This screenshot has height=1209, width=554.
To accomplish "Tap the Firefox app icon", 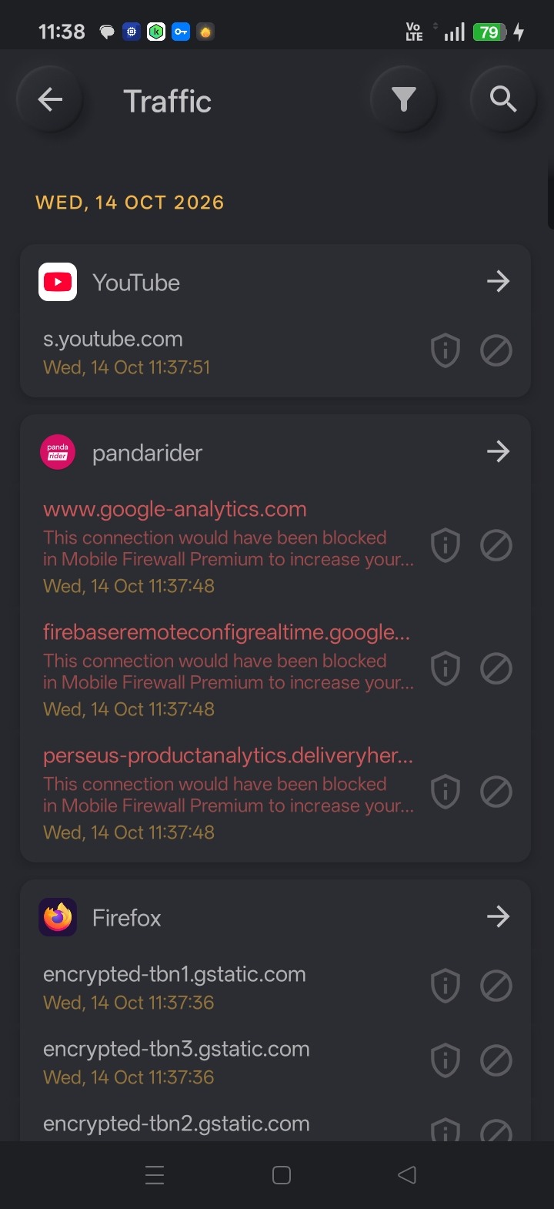I will tap(58, 917).
